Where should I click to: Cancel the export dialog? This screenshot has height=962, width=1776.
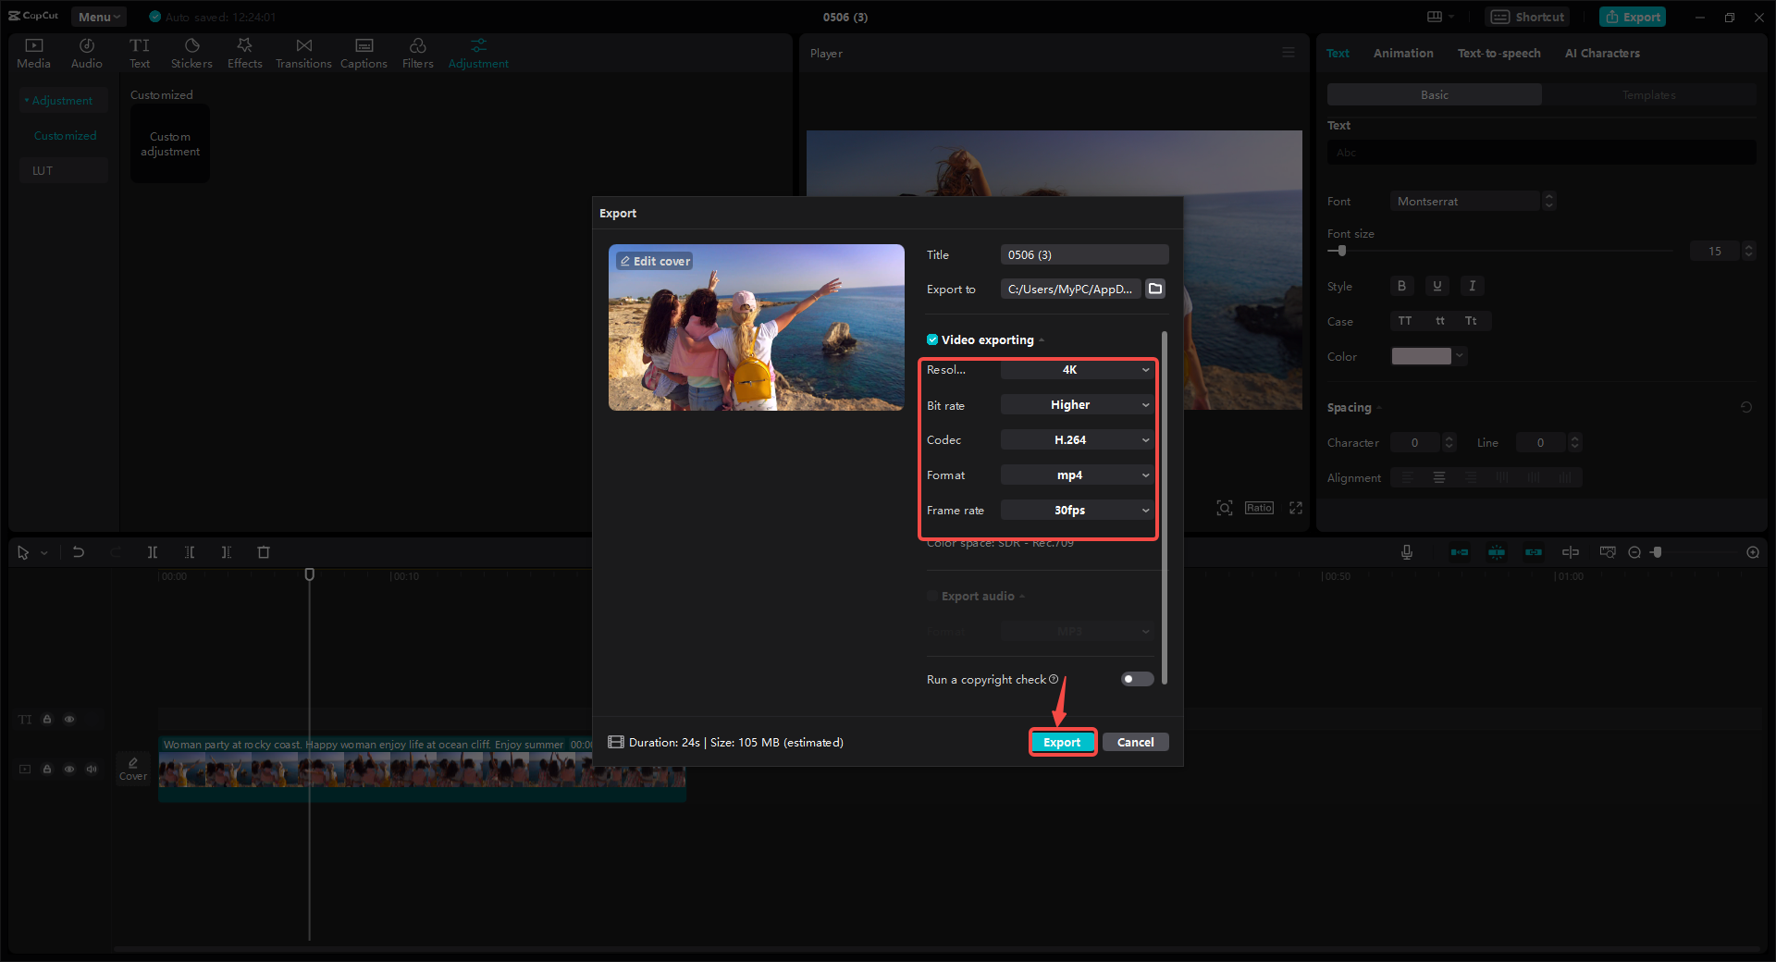1135,742
